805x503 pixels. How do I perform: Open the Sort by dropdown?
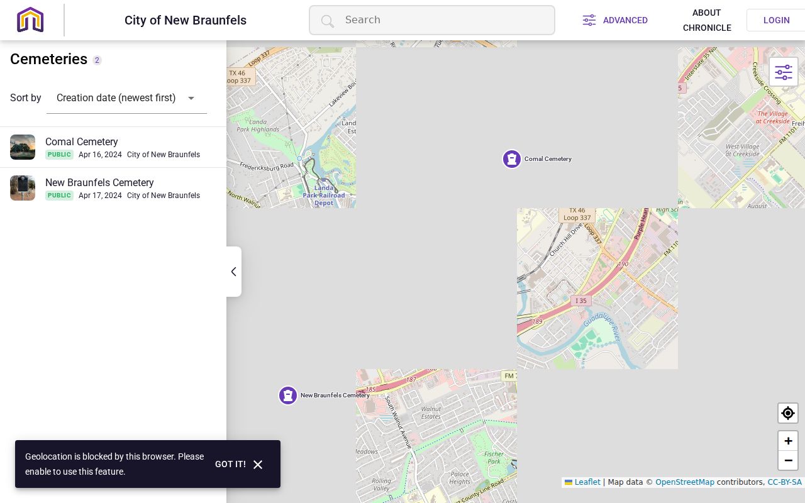pos(126,98)
